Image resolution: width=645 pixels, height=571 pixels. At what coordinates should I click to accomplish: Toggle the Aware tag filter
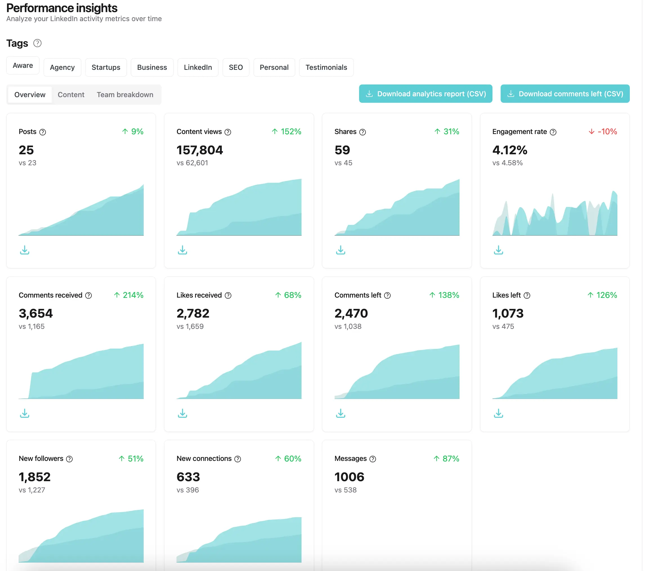tap(23, 65)
